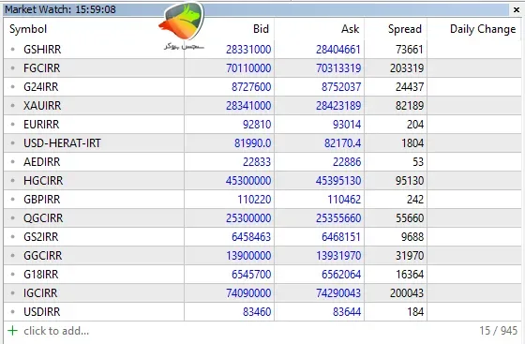Click the dot icon beside EURIRR
Screen dimensions: 525x344
[x=13, y=124]
